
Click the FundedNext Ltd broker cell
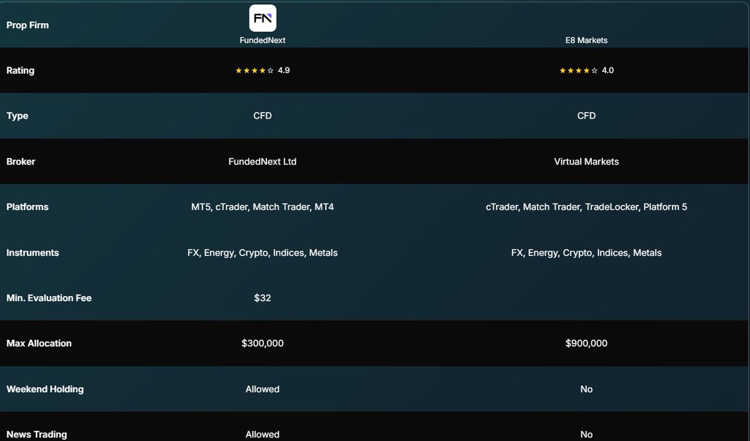[x=262, y=161]
